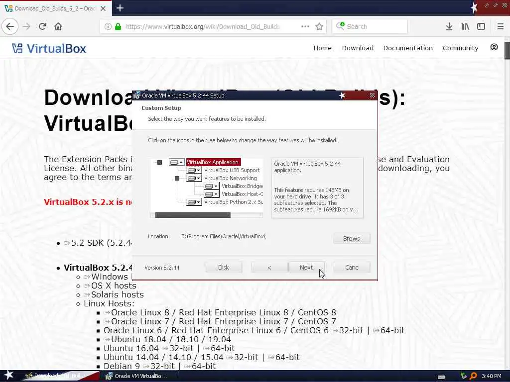Click the setup dialog title bar star icon

coord(342,95)
